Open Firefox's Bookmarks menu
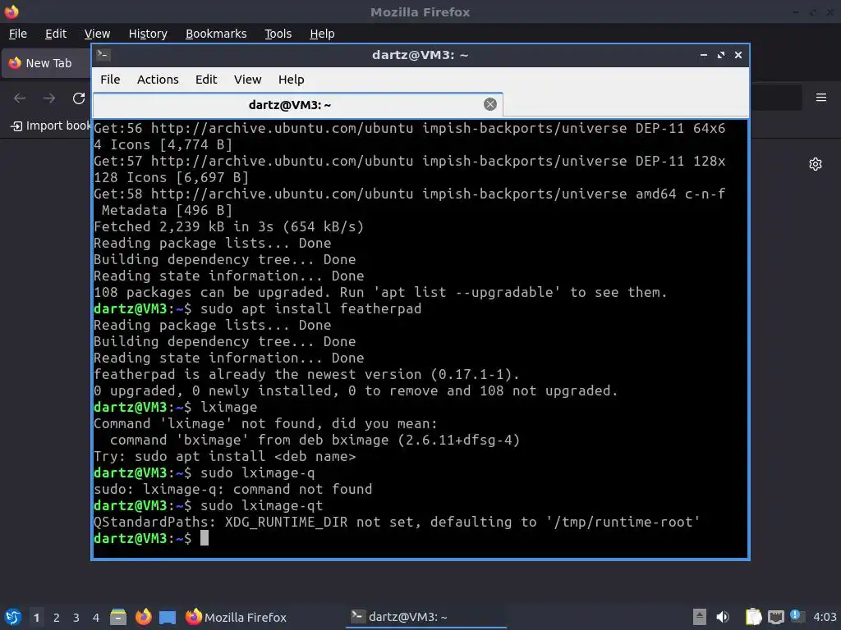 point(216,34)
